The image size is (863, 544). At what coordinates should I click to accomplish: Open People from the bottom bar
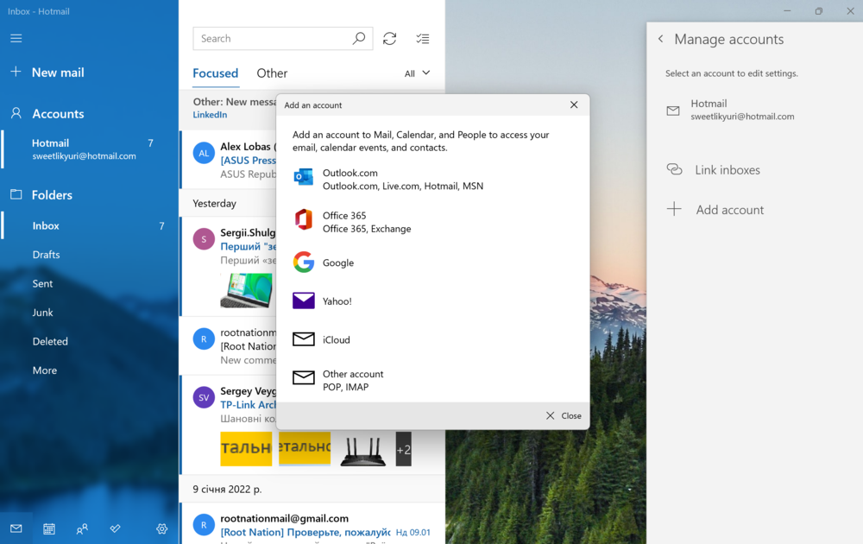pos(82,528)
